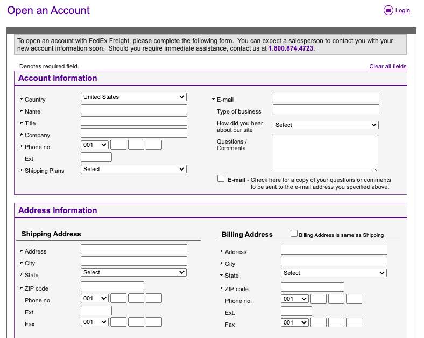This screenshot has height=338, width=424.
Task: Check the E-mail copy of comments checkbox
Action: point(221,179)
